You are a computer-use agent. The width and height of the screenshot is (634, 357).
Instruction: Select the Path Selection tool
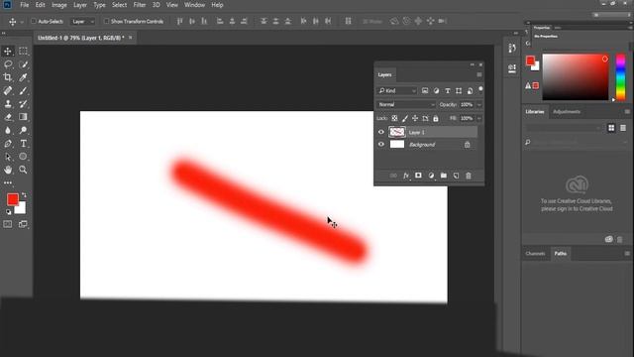point(8,157)
